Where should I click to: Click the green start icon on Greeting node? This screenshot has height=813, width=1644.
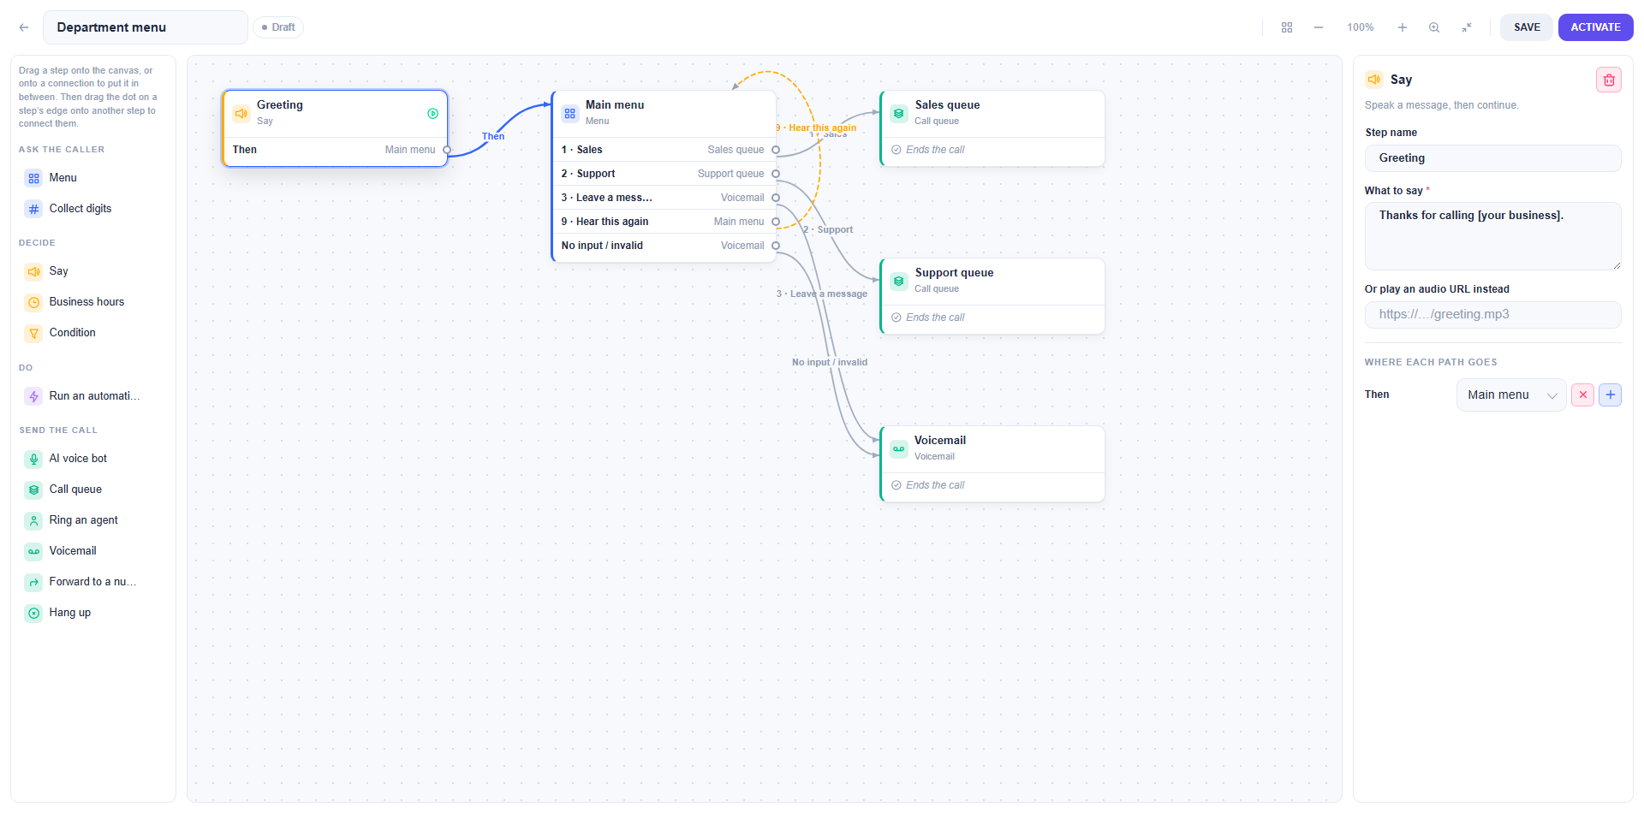(x=433, y=113)
